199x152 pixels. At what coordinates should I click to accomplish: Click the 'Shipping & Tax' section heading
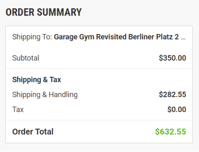37,80
